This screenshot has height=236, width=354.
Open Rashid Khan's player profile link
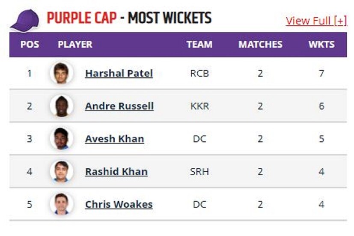click(x=116, y=171)
